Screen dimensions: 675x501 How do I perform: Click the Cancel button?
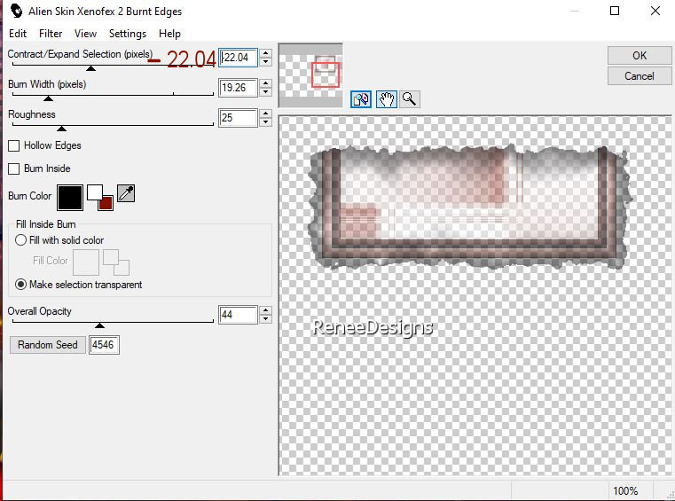(640, 76)
